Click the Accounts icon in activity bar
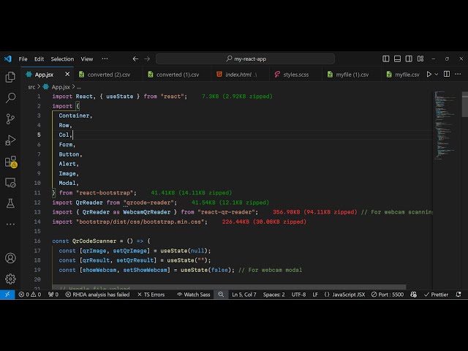Image resolution: width=468 pixels, height=351 pixels. click(10, 257)
